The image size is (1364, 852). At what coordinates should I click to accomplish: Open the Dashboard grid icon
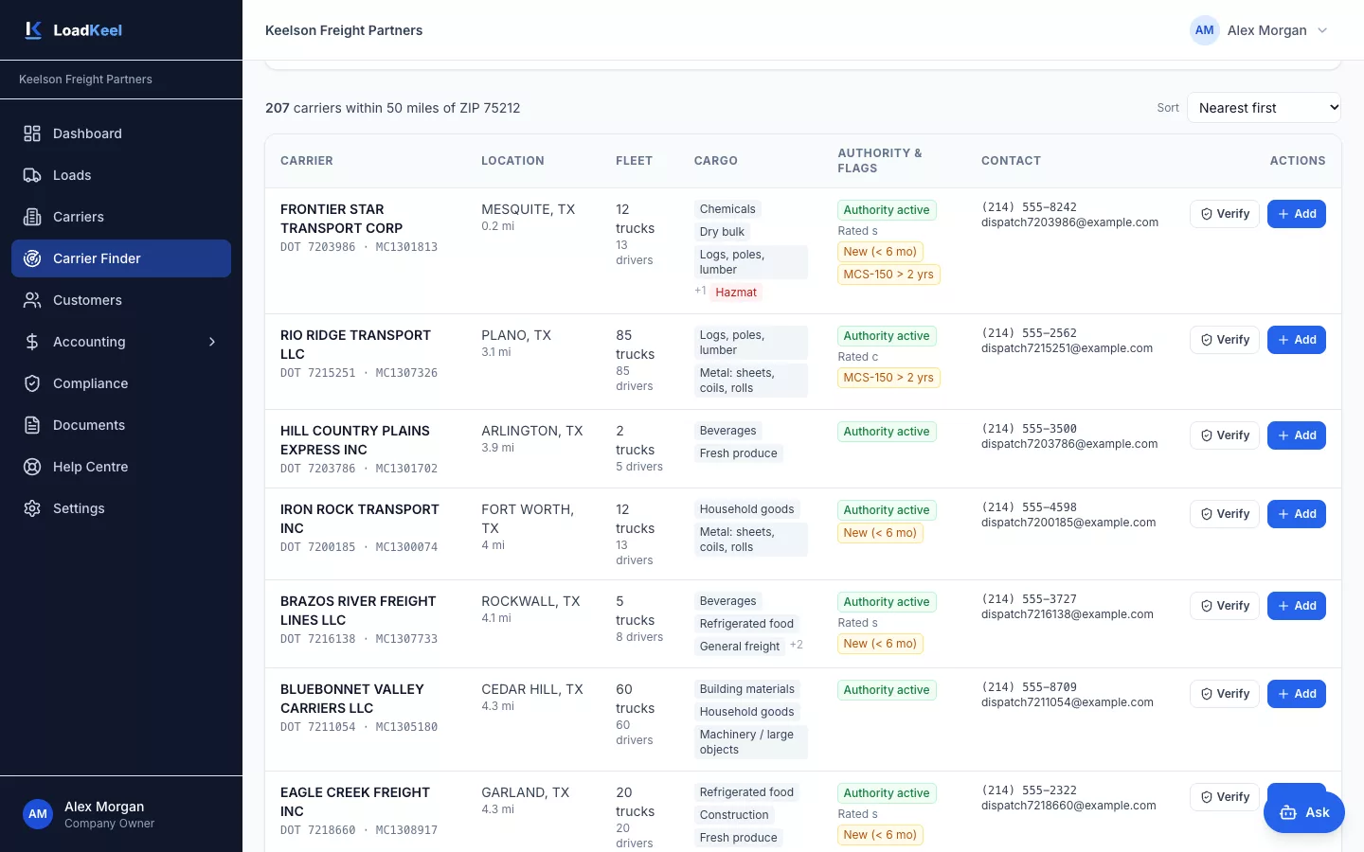32,133
